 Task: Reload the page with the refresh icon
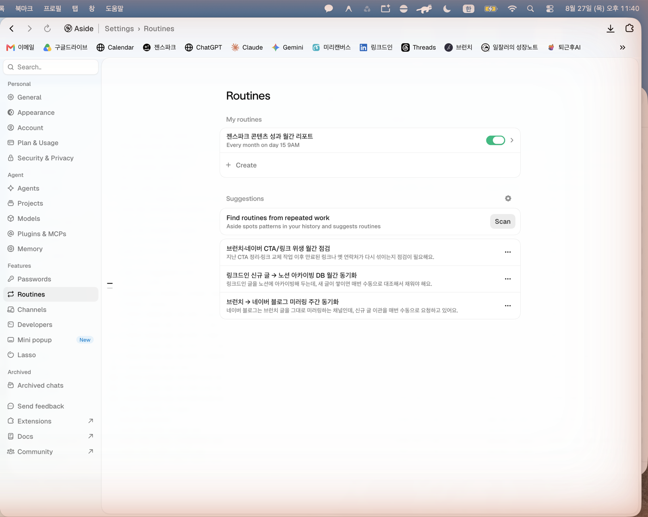(x=47, y=29)
